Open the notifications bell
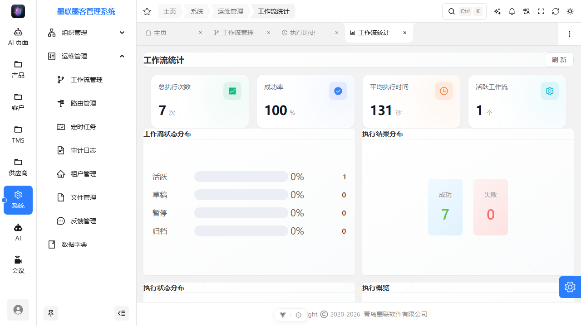 [512, 11]
